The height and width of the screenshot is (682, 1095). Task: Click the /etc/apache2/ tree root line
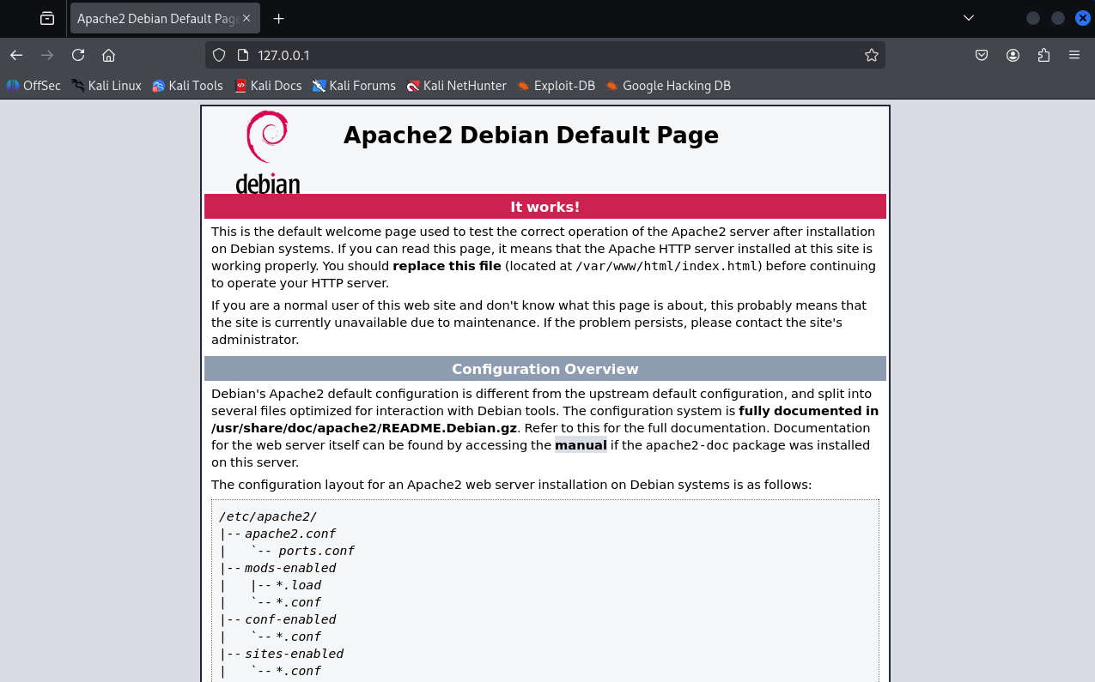click(268, 516)
